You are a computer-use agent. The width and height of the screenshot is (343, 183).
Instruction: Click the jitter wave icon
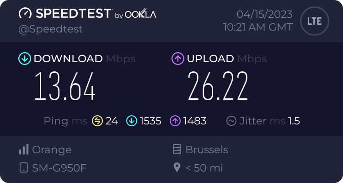coord(232,121)
